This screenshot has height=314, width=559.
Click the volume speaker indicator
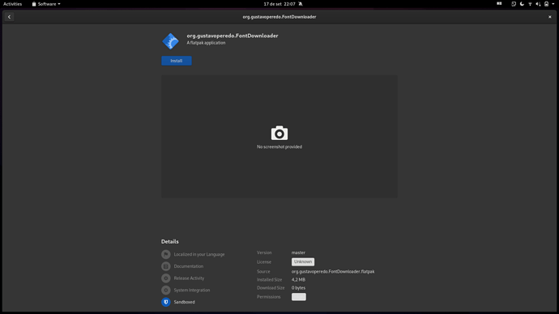pos(538,4)
